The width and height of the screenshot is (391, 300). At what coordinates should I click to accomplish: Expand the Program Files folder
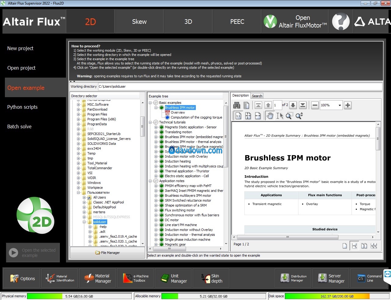click(x=79, y=114)
